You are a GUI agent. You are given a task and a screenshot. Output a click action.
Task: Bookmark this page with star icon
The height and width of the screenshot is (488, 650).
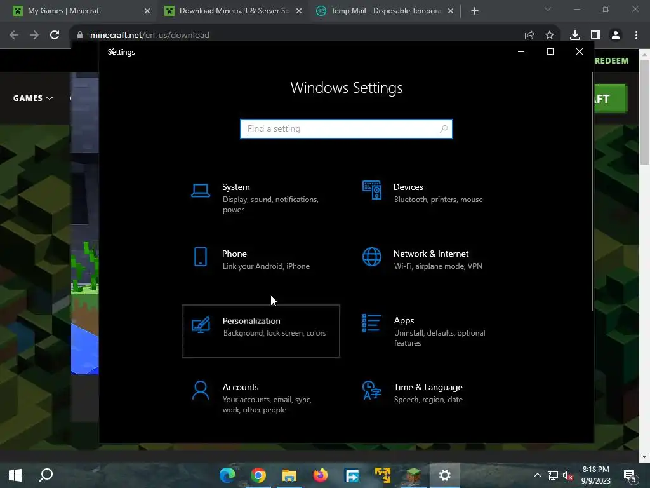tap(550, 36)
